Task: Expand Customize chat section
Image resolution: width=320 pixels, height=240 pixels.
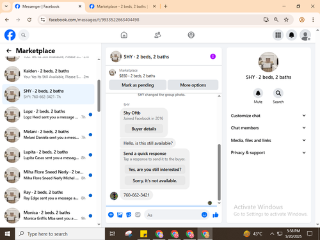Action: point(268,116)
